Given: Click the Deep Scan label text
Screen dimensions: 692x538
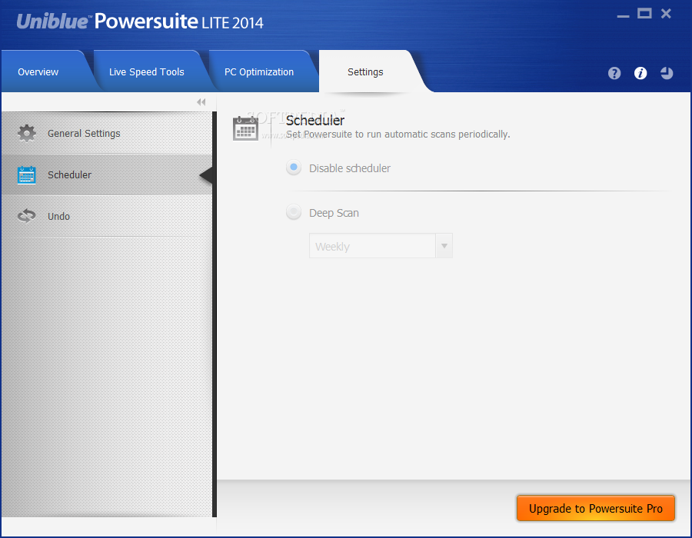Looking at the screenshot, I should click(334, 213).
